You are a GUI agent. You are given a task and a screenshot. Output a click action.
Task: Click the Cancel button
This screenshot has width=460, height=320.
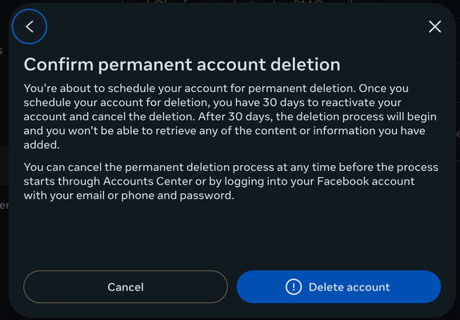tap(126, 286)
